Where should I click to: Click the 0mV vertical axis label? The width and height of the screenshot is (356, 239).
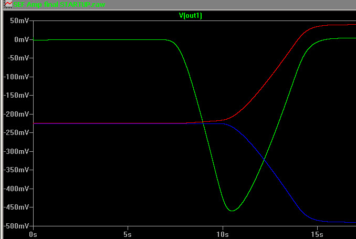click(22, 39)
